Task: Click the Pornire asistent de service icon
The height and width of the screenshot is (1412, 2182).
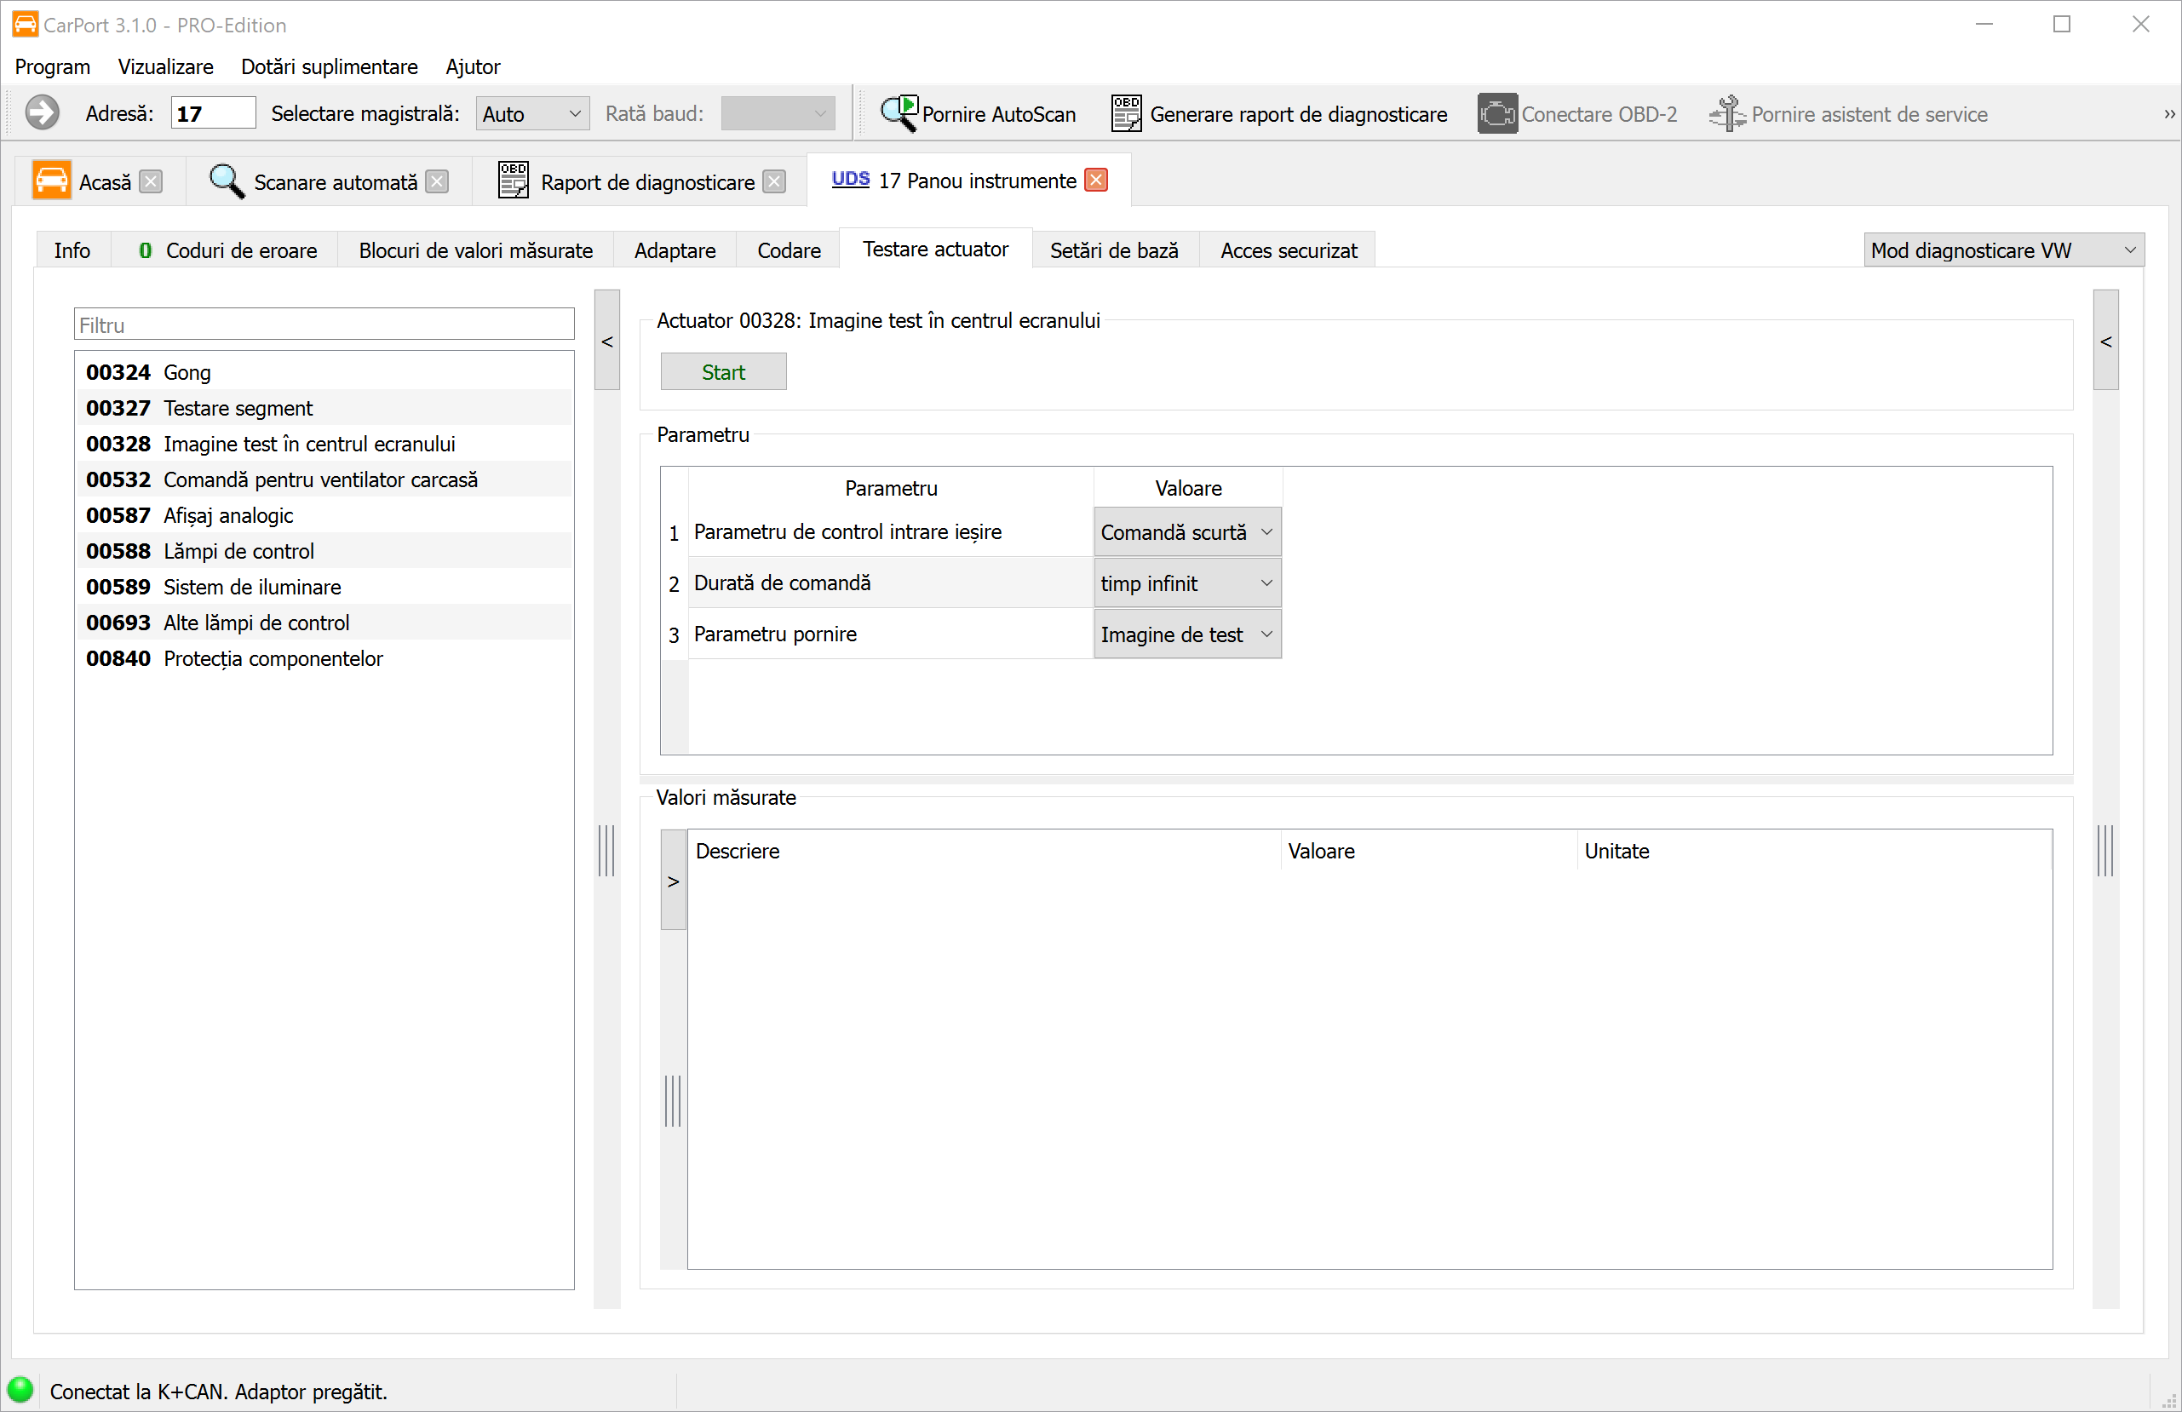Action: coord(1727,114)
